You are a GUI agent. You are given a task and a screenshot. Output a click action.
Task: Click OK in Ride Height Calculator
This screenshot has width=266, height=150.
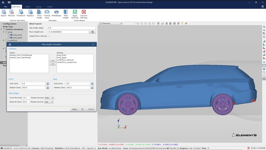point(82,109)
